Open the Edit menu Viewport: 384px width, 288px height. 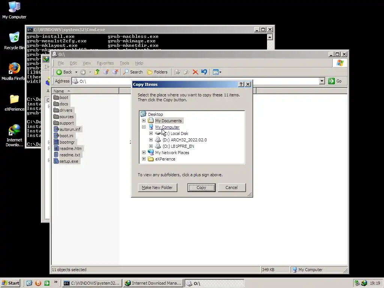(73, 63)
